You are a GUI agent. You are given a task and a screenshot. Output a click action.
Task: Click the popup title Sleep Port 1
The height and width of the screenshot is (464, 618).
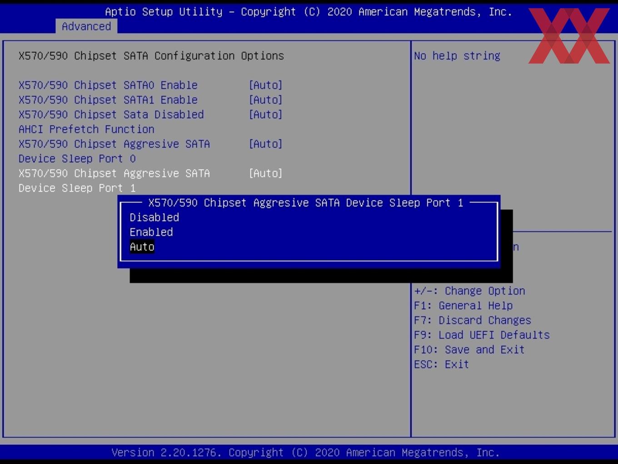click(x=306, y=203)
